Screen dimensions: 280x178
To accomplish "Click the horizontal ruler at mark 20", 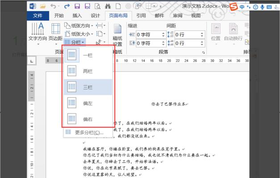I will click(x=169, y=61).
